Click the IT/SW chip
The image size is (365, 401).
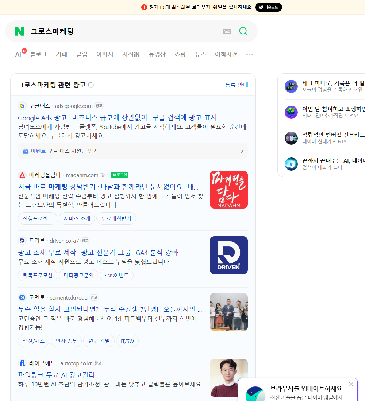(127, 341)
